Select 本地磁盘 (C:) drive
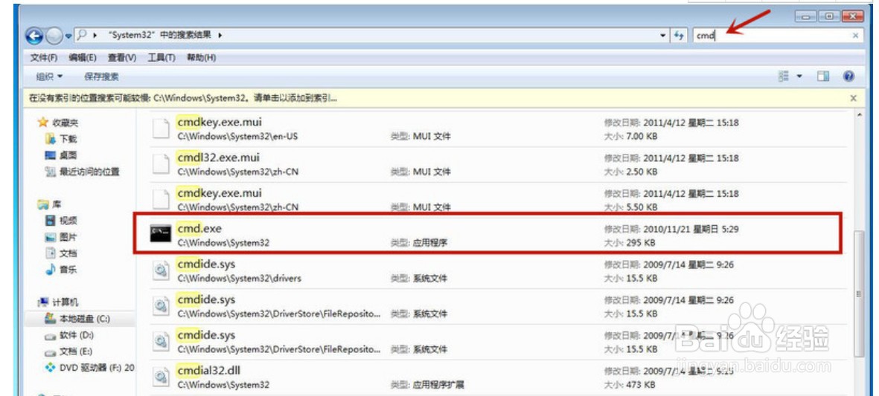The width and height of the screenshot is (879, 396). pyautogui.click(x=78, y=319)
